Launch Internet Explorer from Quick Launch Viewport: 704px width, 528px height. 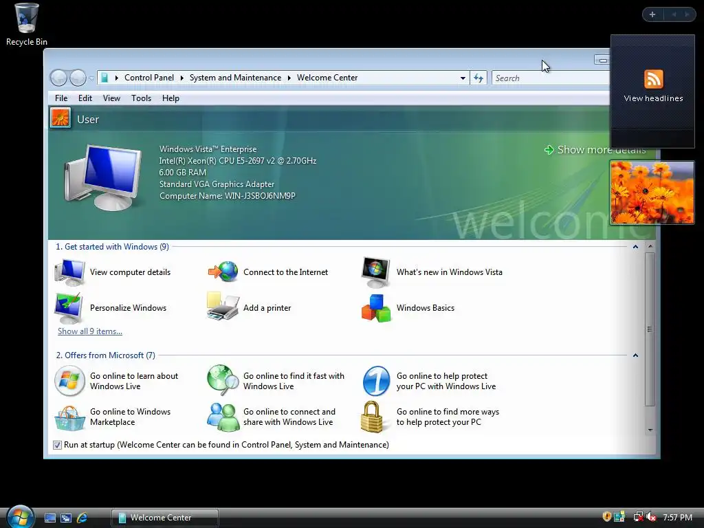click(82, 518)
